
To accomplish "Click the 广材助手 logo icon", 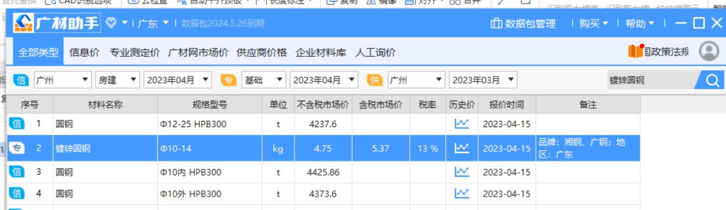I will [x=24, y=24].
